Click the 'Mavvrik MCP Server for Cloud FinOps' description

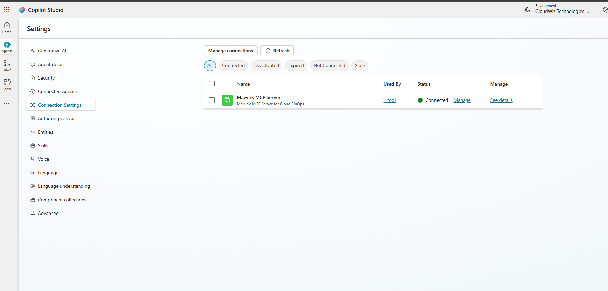270,104
